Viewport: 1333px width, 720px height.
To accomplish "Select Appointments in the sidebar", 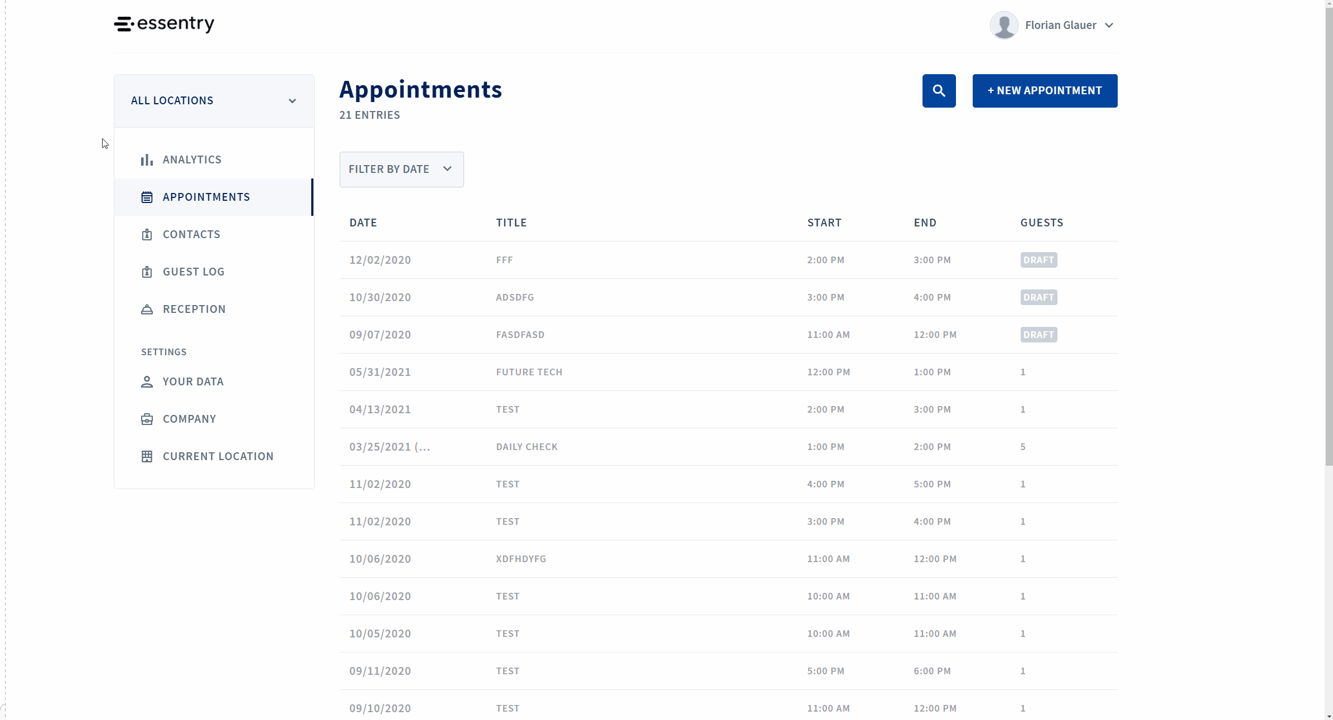I will tap(214, 197).
